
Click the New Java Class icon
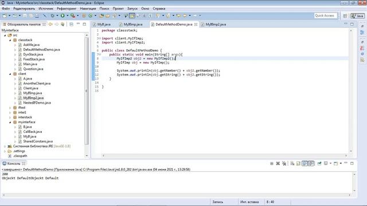pyautogui.click(x=91, y=15)
